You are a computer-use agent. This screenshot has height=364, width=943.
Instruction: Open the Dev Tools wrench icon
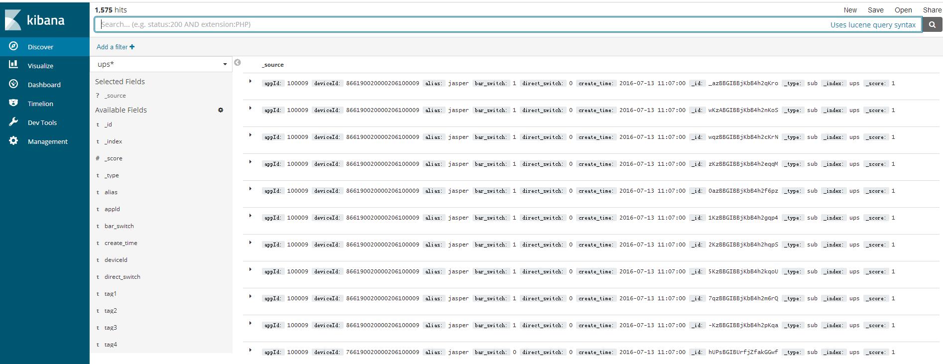(13, 122)
